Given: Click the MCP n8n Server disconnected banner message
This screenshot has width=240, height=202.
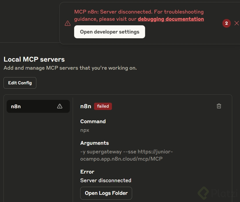Looking at the screenshot, I should pyautogui.click(x=139, y=16).
